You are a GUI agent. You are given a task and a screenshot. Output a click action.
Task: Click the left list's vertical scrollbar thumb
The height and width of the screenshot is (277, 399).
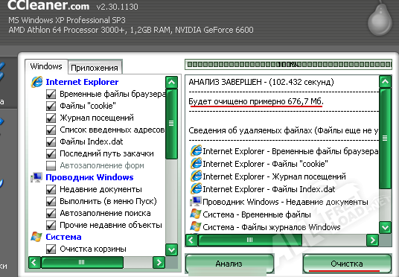(171, 124)
